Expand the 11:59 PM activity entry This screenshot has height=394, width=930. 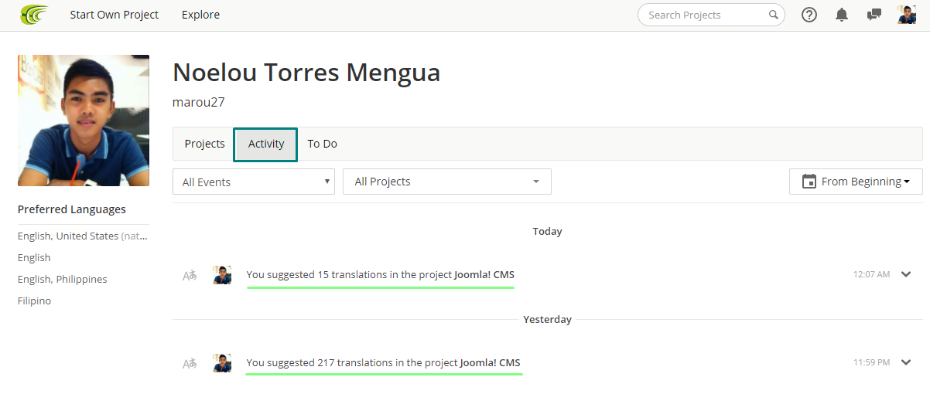[907, 362]
